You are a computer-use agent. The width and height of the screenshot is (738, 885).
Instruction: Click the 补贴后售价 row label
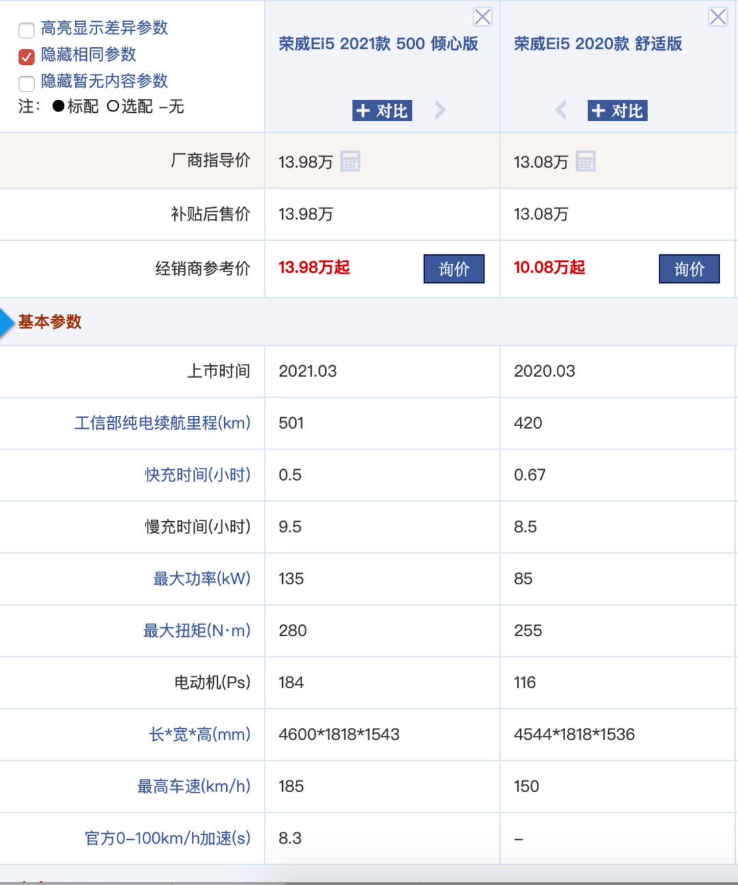tap(210, 214)
